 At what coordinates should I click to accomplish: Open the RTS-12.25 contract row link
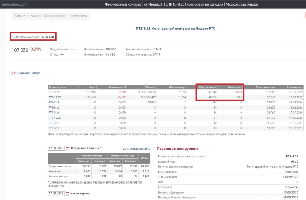click(54, 97)
